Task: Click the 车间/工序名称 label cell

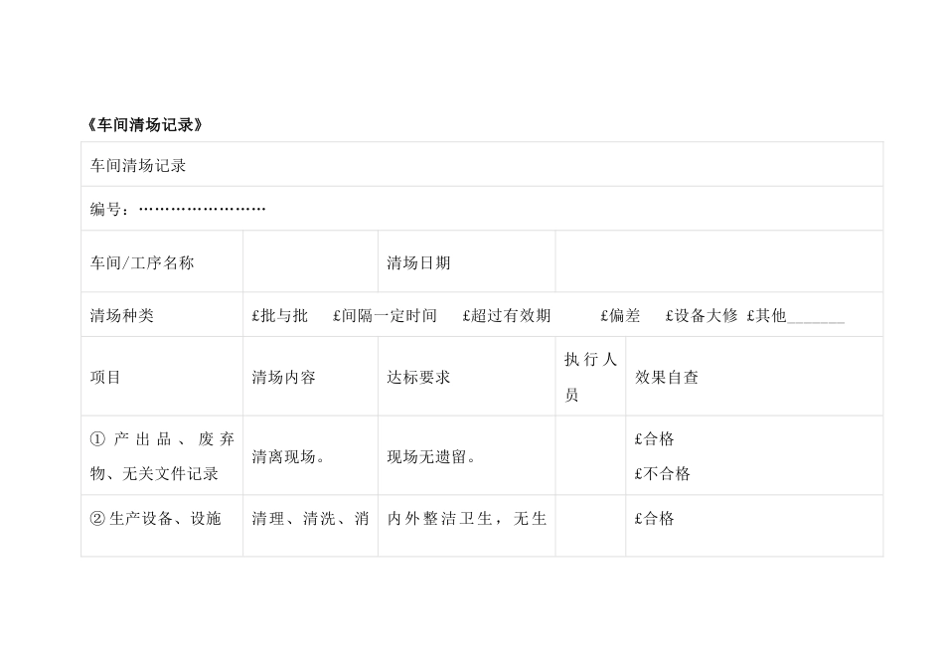Action: pyautogui.click(x=162, y=262)
